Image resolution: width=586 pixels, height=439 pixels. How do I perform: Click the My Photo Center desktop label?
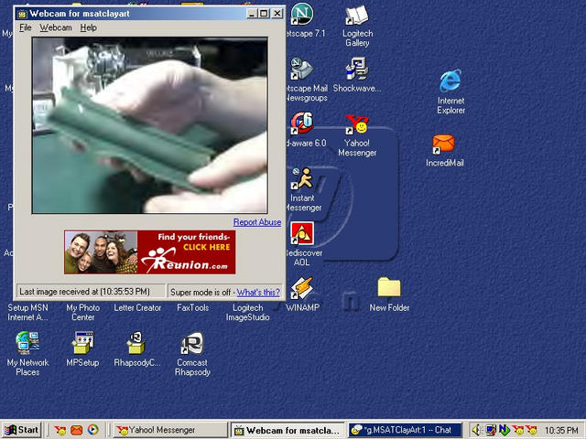coord(83,313)
